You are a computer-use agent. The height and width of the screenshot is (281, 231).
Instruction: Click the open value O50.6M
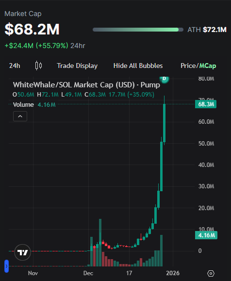tap(23, 95)
